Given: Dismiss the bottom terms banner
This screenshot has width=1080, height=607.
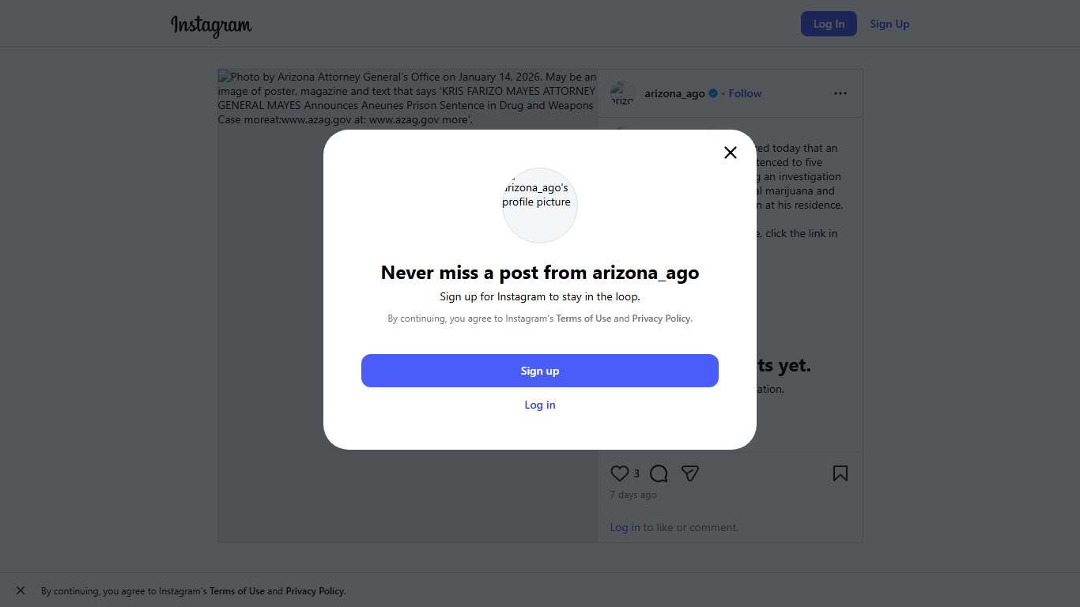Looking at the screenshot, I should (x=21, y=590).
